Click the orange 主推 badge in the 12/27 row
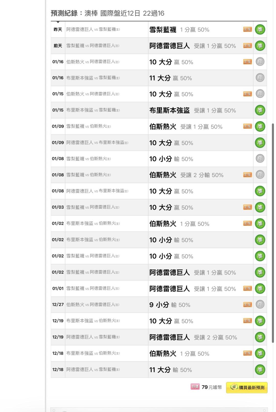This screenshot has width=276, height=412. (247, 305)
